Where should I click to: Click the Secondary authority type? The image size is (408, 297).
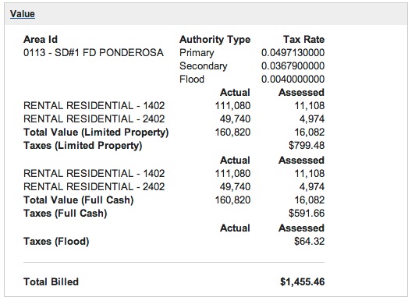[x=203, y=66]
